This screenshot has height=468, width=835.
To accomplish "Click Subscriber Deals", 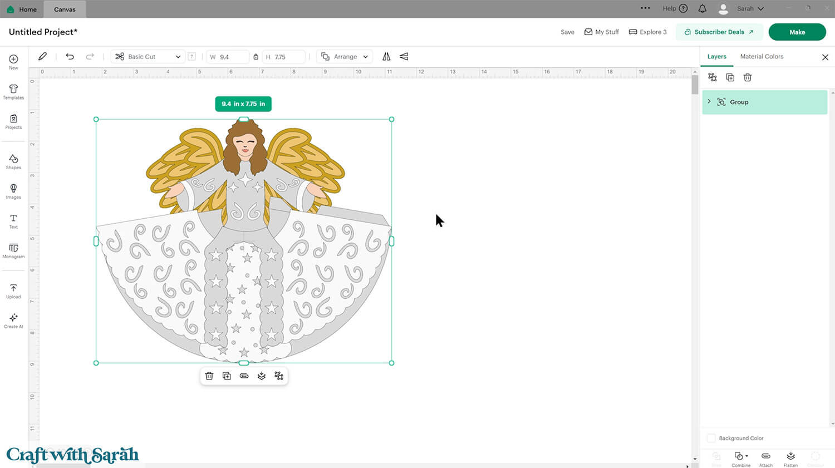I will coord(719,32).
